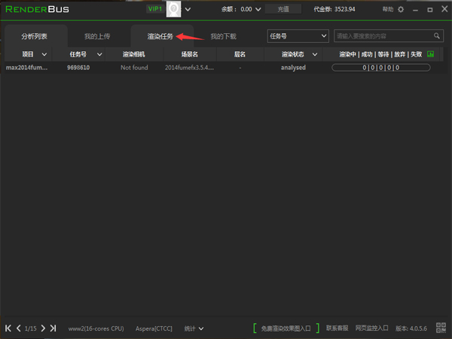Click the 0|0|0|0|0 progress bar of task 9698610

tap(381, 68)
